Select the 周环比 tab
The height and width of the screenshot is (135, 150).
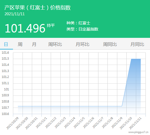click(x=55, y=44)
